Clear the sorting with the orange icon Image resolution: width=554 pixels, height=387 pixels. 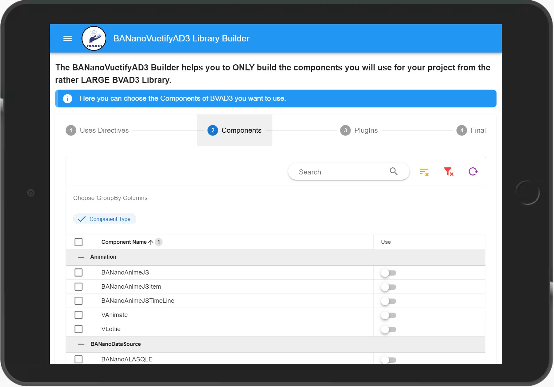tap(424, 171)
